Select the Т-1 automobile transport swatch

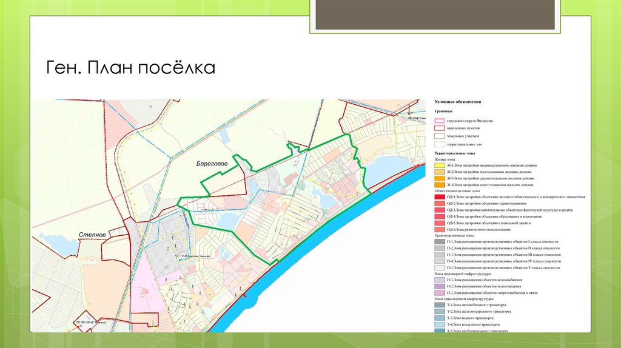point(440,305)
